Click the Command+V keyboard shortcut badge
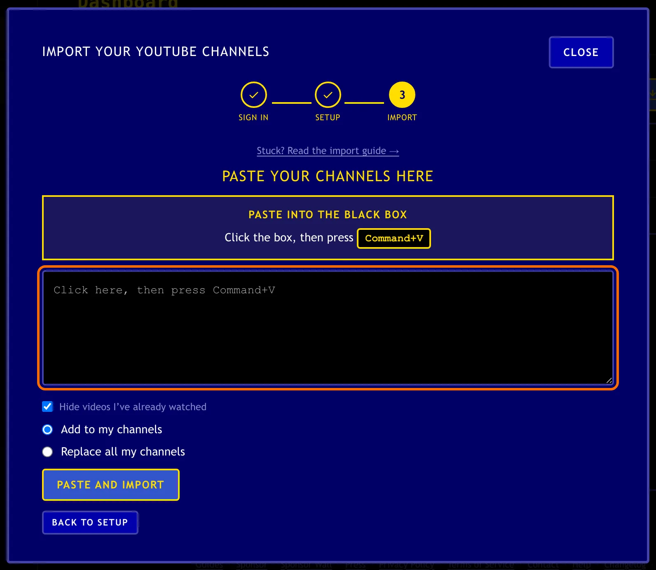The width and height of the screenshot is (656, 570). (x=394, y=238)
